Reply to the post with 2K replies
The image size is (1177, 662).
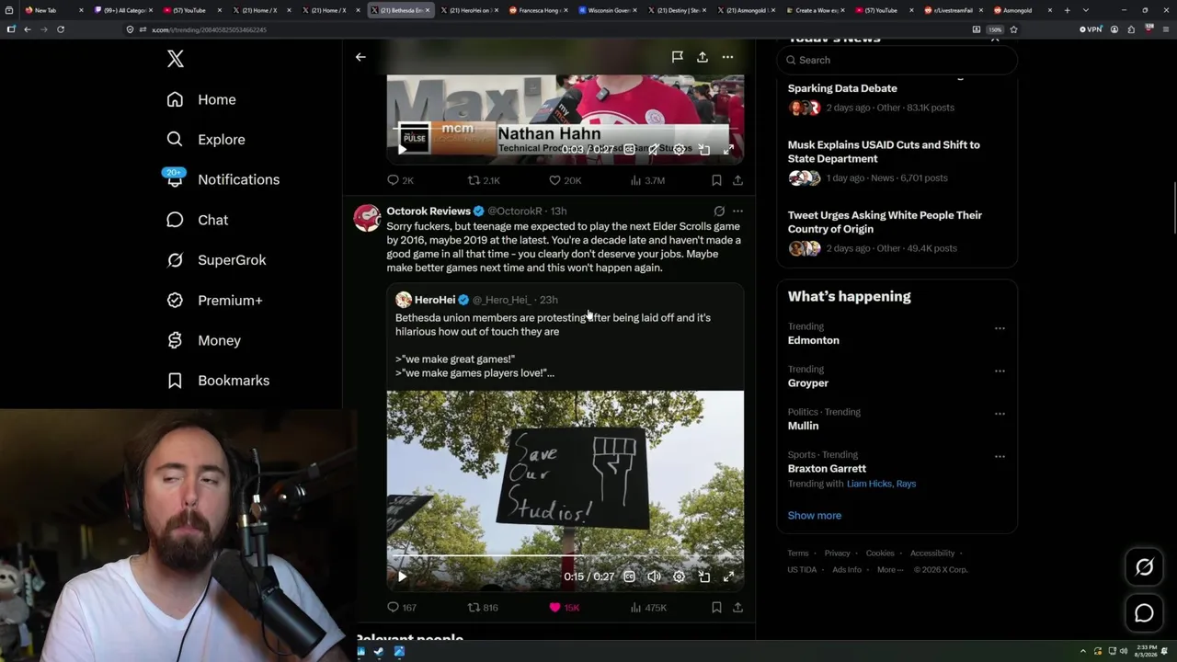point(400,180)
